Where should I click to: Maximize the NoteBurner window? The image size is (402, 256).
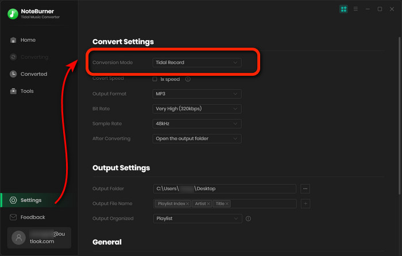coord(380,9)
